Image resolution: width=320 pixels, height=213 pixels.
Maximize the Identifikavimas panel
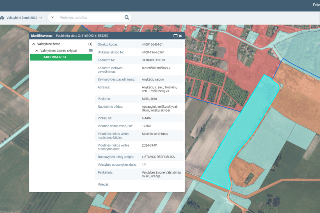click(x=175, y=36)
